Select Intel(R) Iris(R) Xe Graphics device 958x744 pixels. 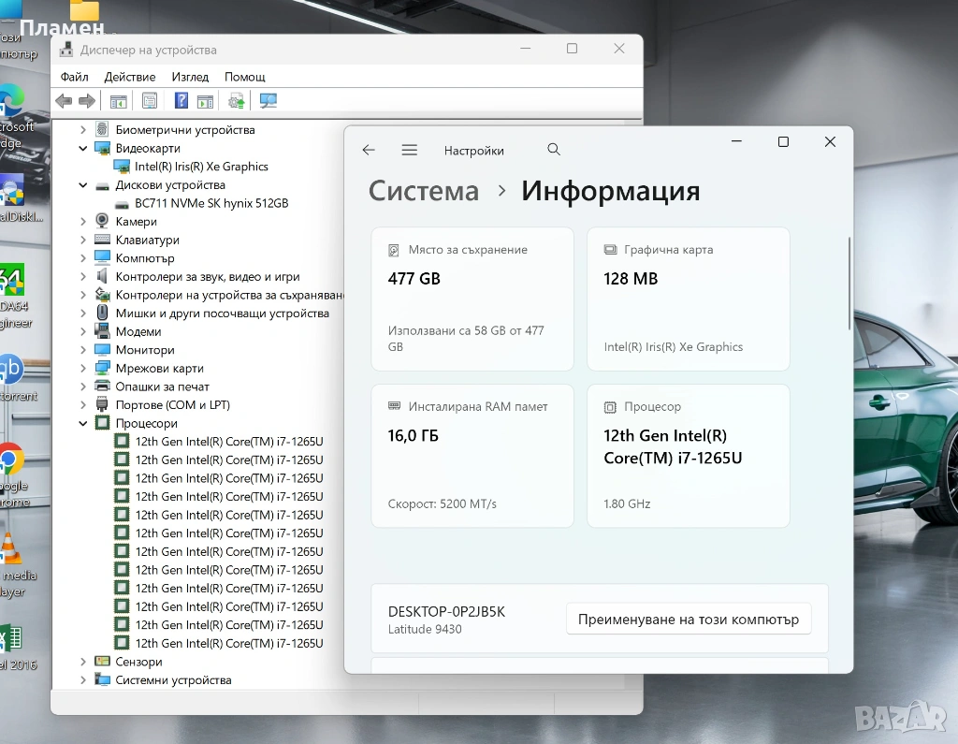pos(201,167)
